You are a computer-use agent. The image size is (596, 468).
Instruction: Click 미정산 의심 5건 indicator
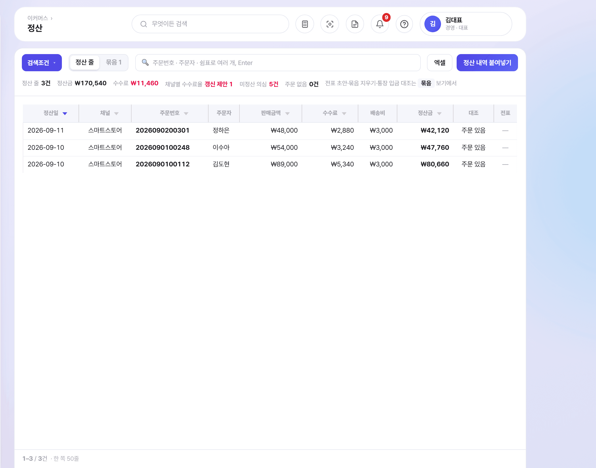(x=259, y=84)
